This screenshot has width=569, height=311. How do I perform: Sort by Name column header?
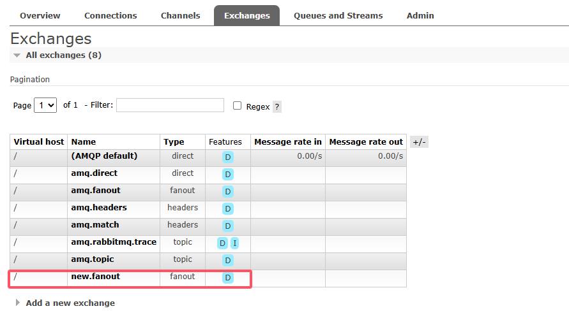click(x=84, y=142)
